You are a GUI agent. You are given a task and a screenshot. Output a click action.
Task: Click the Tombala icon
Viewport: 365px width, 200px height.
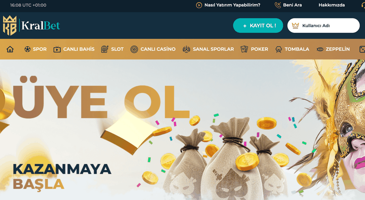(x=278, y=49)
